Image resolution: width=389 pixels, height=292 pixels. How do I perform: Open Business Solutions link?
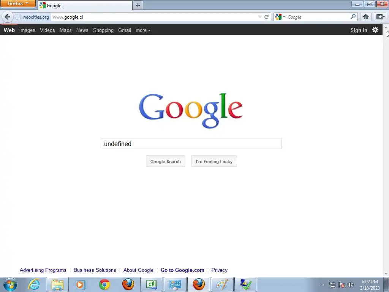[95, 270]
